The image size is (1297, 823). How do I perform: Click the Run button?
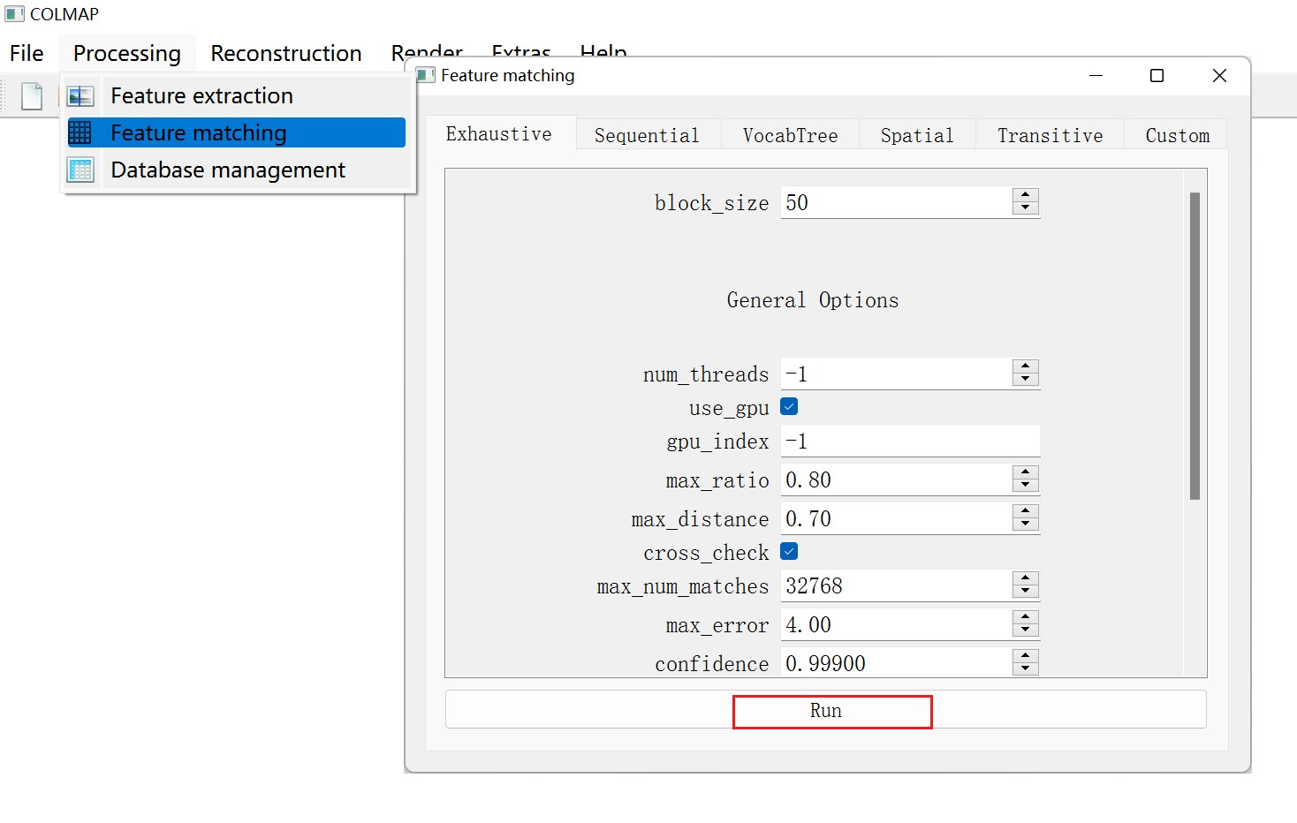[x=826, y=710]
